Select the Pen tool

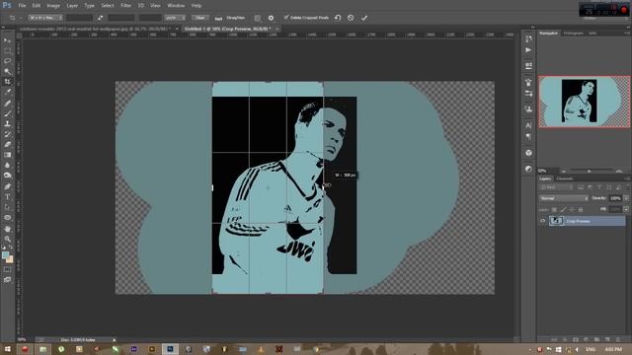tap(7, 186)
